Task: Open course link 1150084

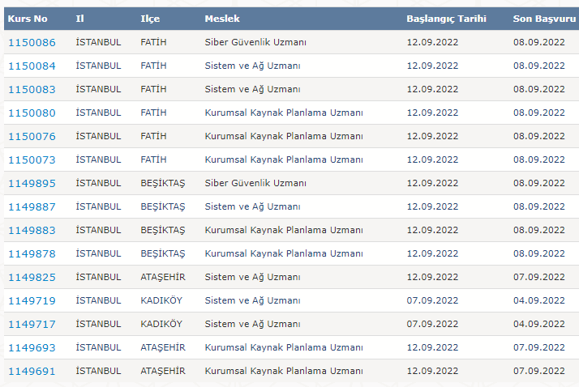Action: click(x=32, y=66)
